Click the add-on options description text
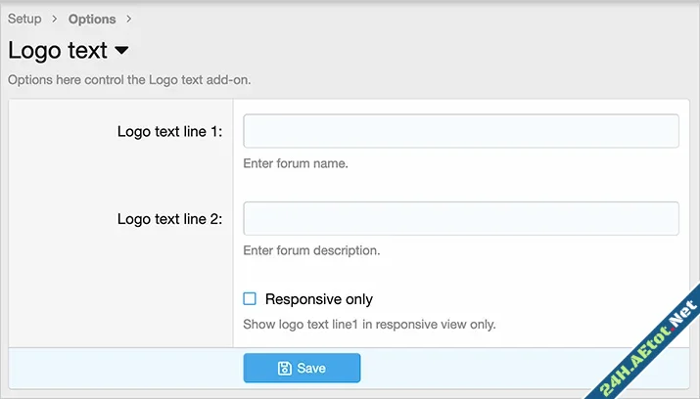 pyautogui.click(x=129, y=80)
